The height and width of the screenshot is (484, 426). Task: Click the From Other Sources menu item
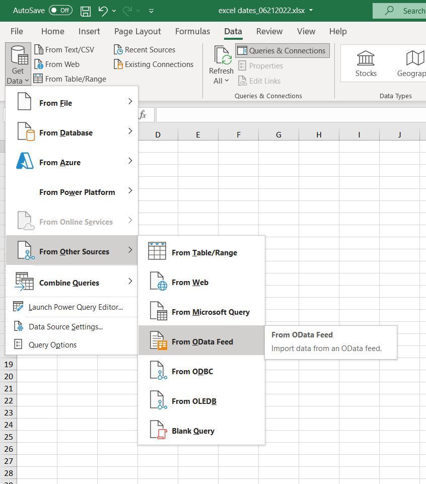pyautogui.click(x=72, y=251)
